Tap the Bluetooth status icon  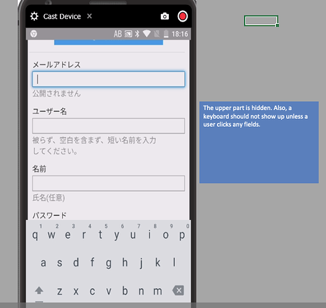click(x=137, y=34)
